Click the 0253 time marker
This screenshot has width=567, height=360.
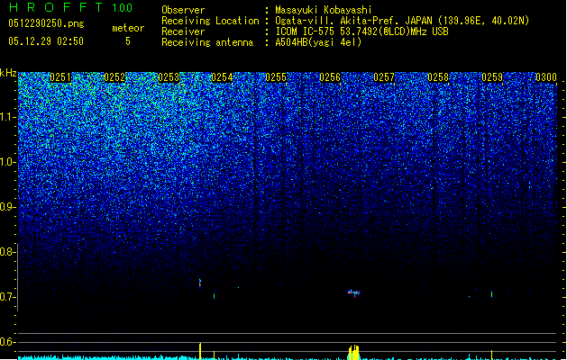tap(169, 77)
